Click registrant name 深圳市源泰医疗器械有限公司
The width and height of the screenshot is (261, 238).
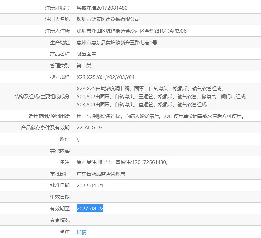108,19
